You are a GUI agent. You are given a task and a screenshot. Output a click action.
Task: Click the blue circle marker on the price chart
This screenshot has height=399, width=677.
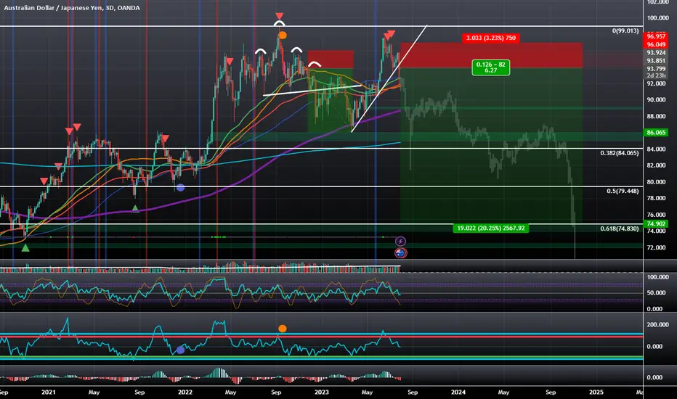click(180, 188)
